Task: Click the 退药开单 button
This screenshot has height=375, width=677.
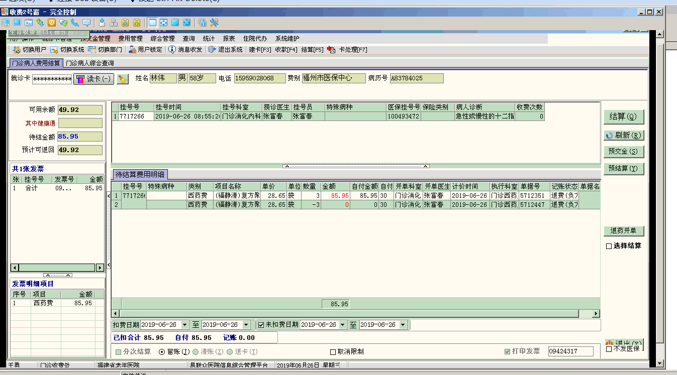Action: [x=623, y=231]
